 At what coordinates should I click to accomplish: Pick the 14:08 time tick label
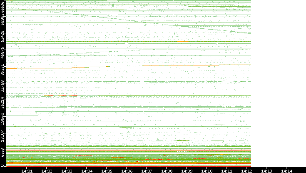tap(167, 170)
